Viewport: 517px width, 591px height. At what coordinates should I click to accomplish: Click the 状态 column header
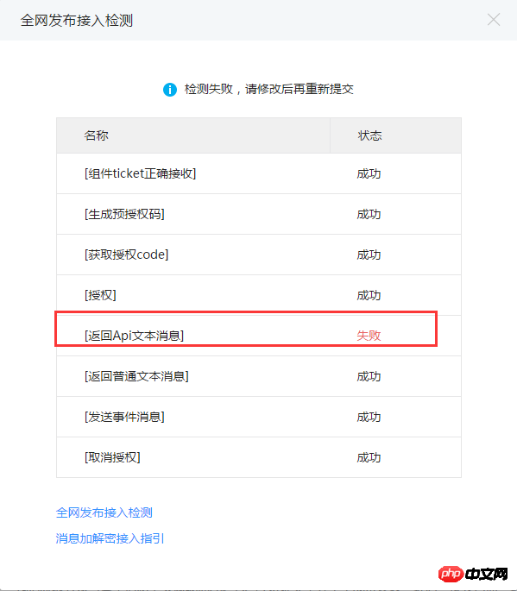click(369, 135)
